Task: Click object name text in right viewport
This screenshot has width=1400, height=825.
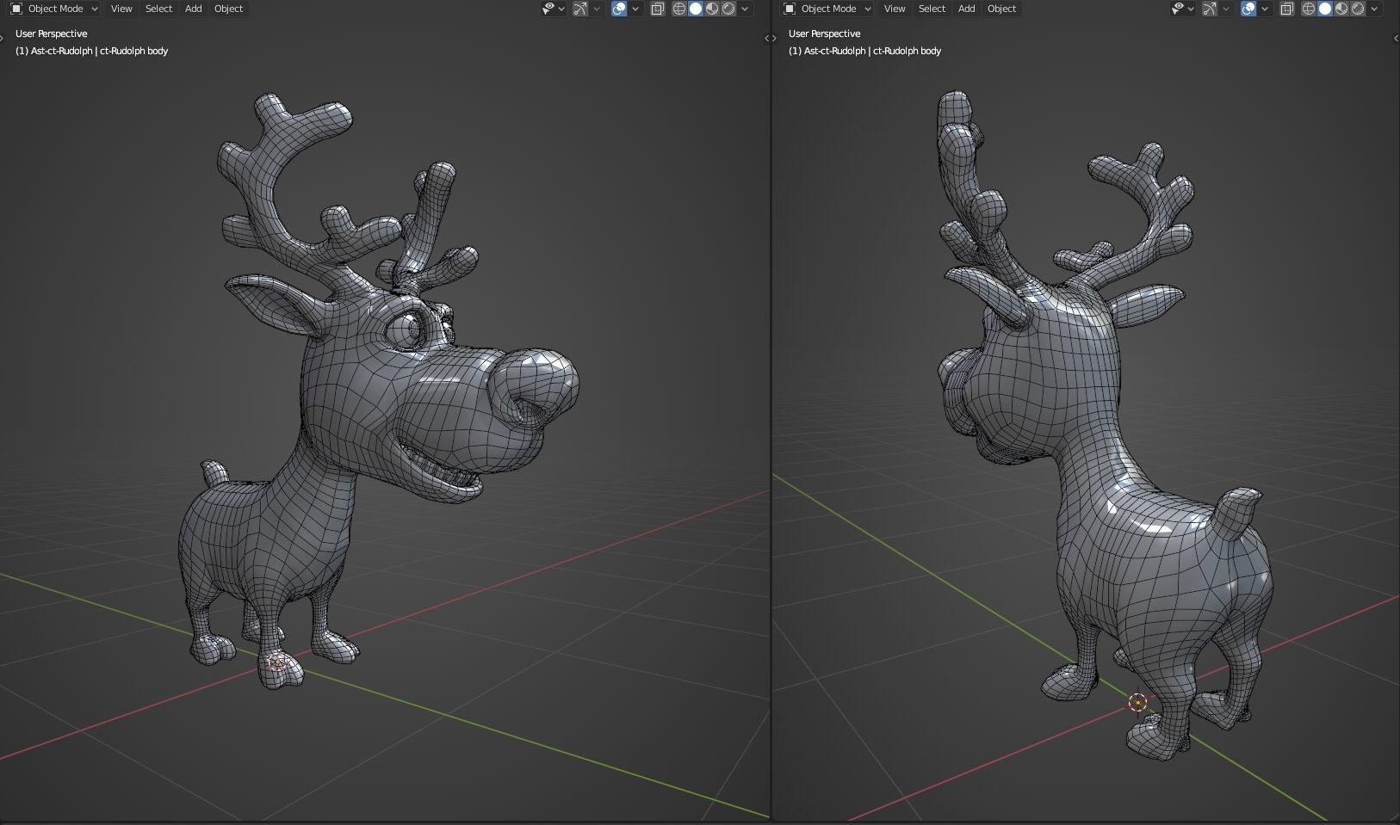Action: coord(864,51)
